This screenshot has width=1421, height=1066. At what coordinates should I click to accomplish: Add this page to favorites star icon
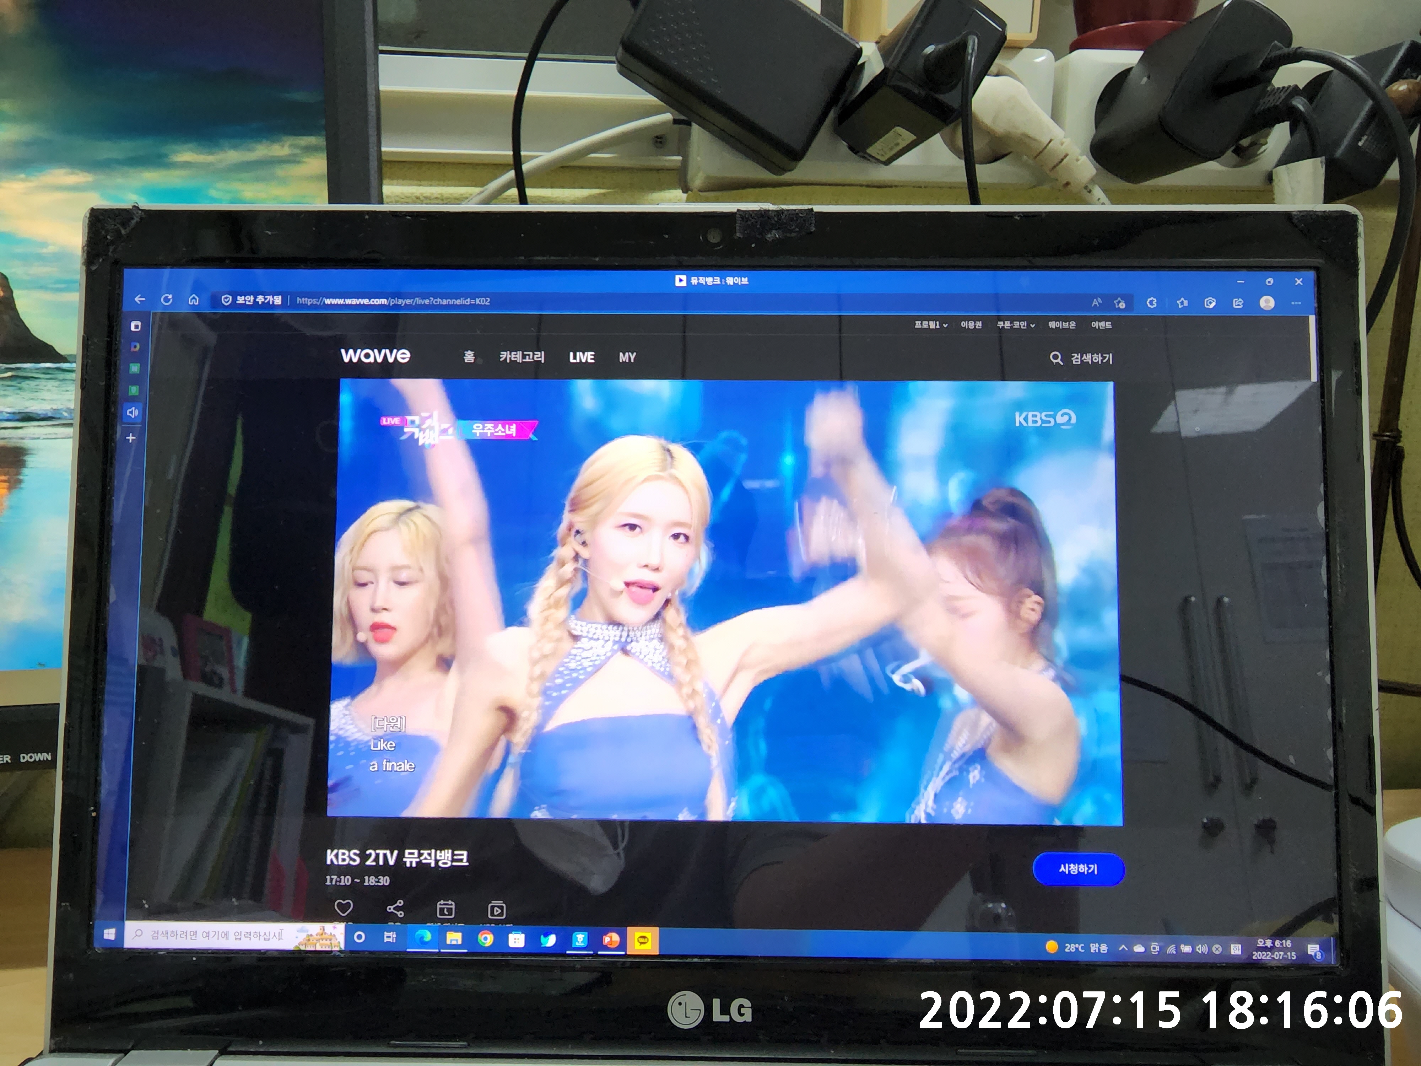[1120, 303]
